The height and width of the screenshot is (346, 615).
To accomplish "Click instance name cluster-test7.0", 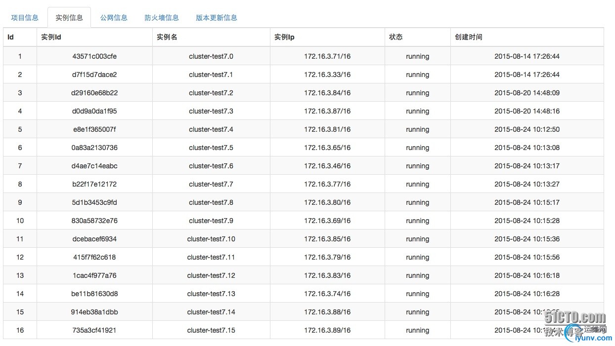I will click(211, 56).
